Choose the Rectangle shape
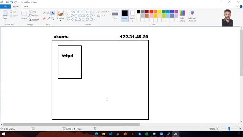Image resolution: width=243 pixels, height=137 pixels. pos(80,12)
